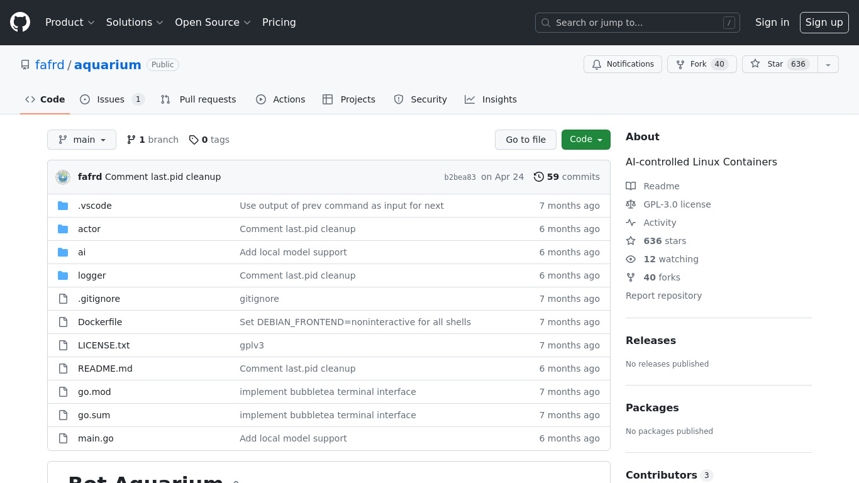This screenshot has width=859, height=483.
Task: Select the README.md file icon
Action: pyautogui.click(x=63, y=369)
